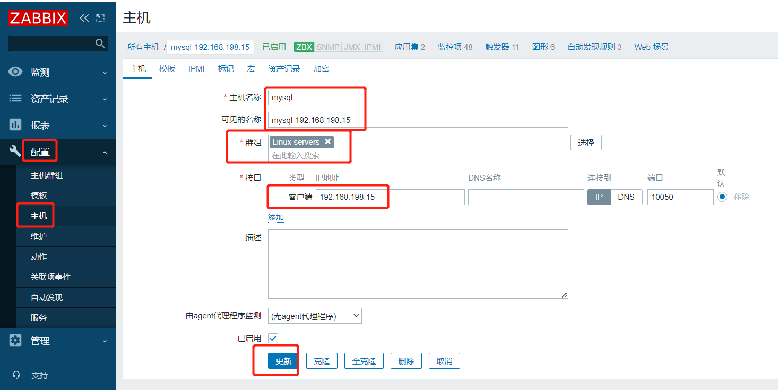This screenshot has width=778, height=390.
Task: Click the 可见的名称 input field
Action: click(418, 120)
